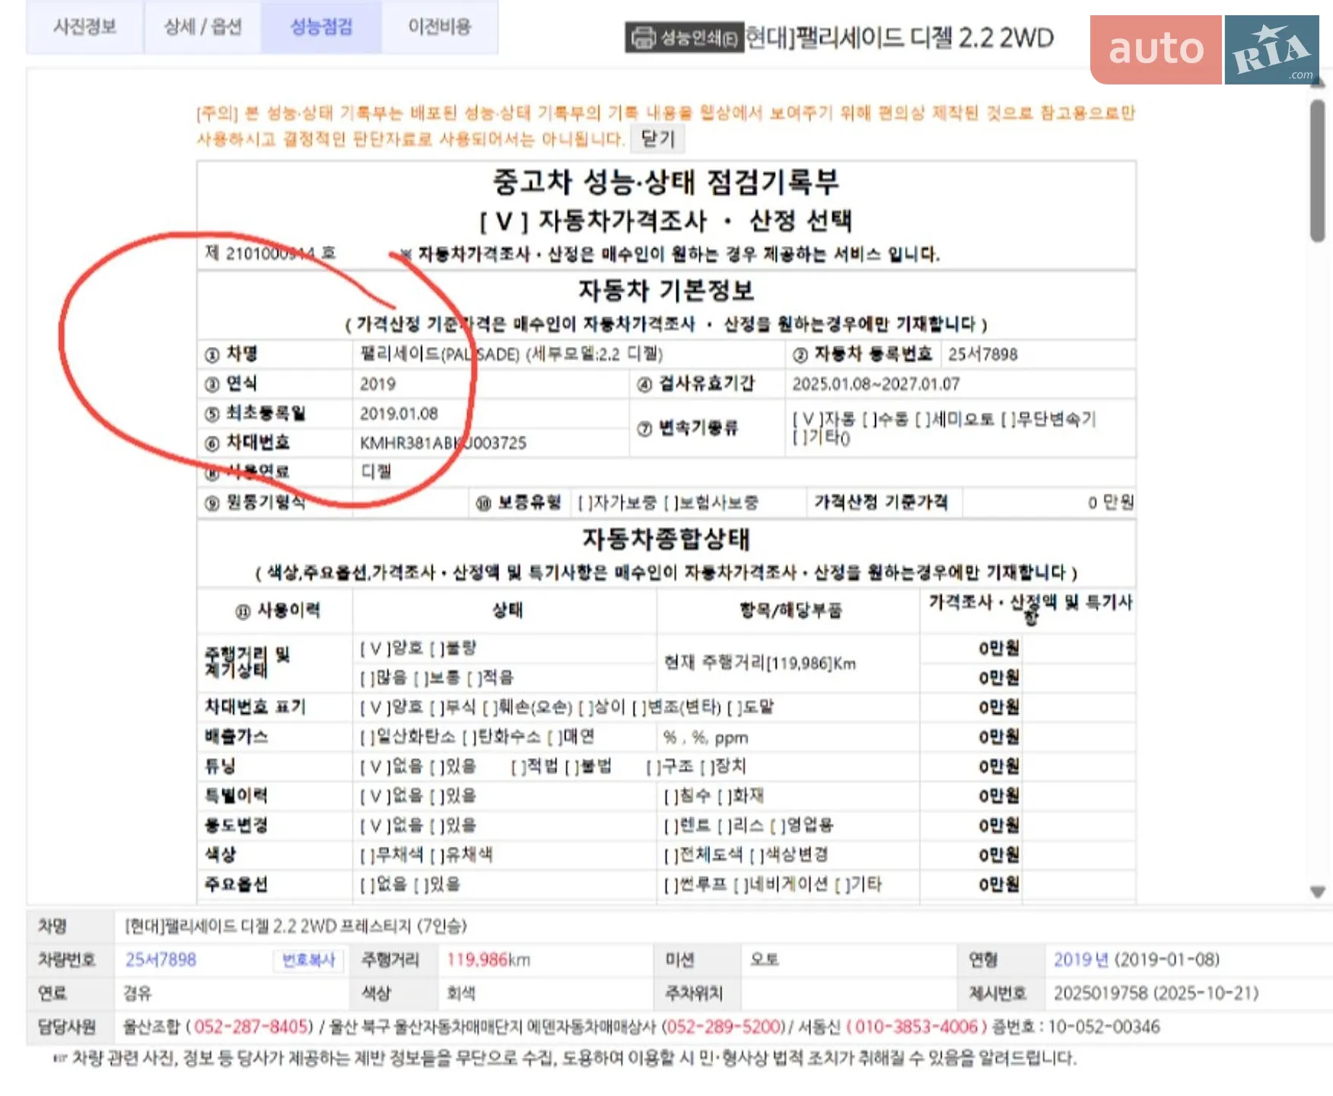Click the 디젤 fuel value
The width and height of the screenshot is (1333, 1096).
click(x=376, y=472)
